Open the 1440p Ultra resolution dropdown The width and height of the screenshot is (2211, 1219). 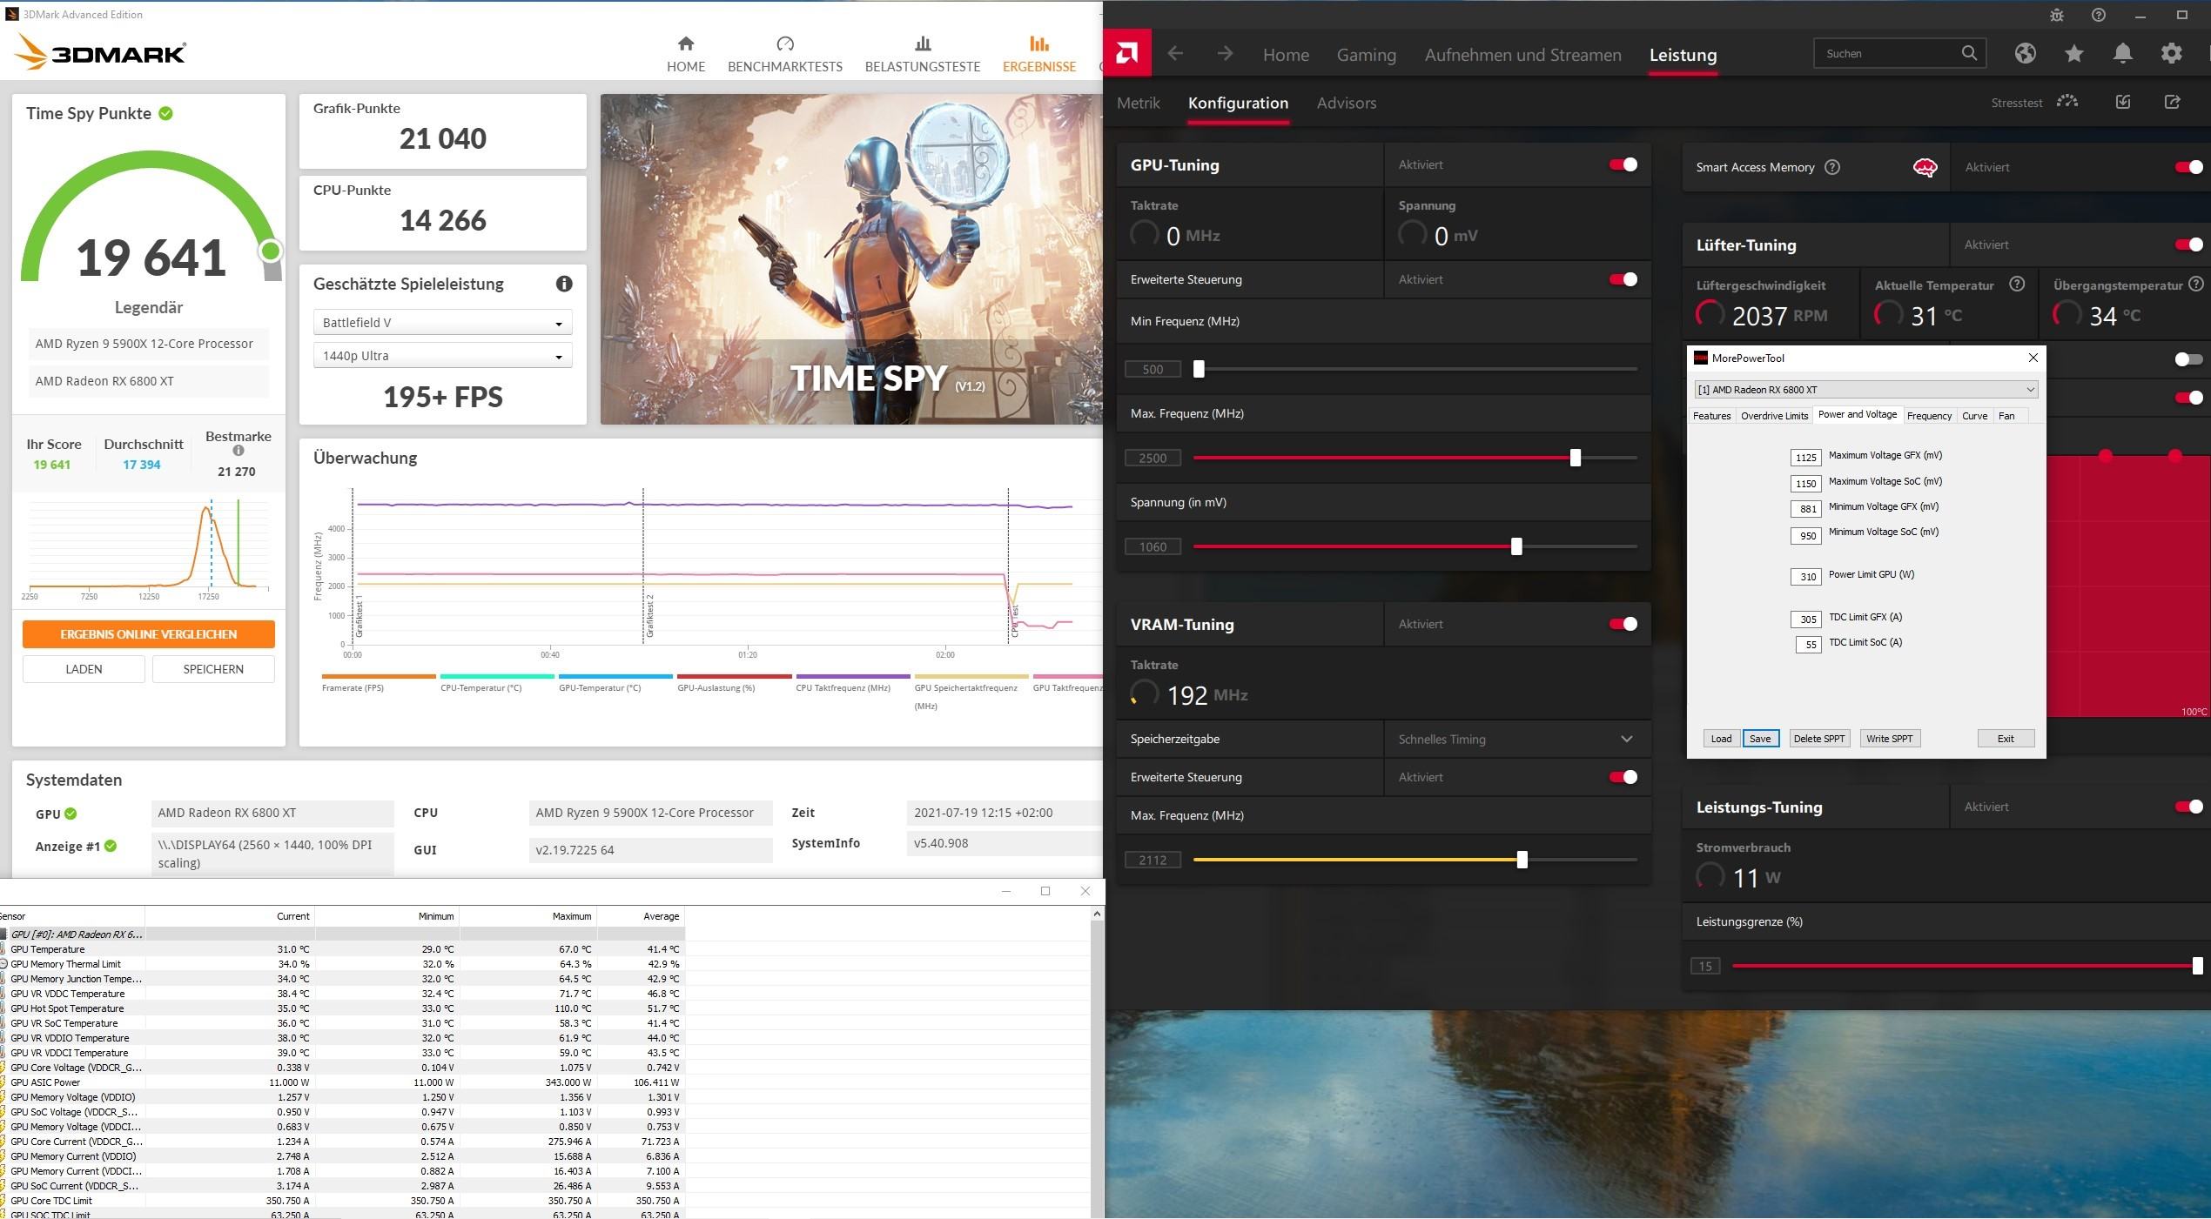pyautogui.click(x=442, y=356)
